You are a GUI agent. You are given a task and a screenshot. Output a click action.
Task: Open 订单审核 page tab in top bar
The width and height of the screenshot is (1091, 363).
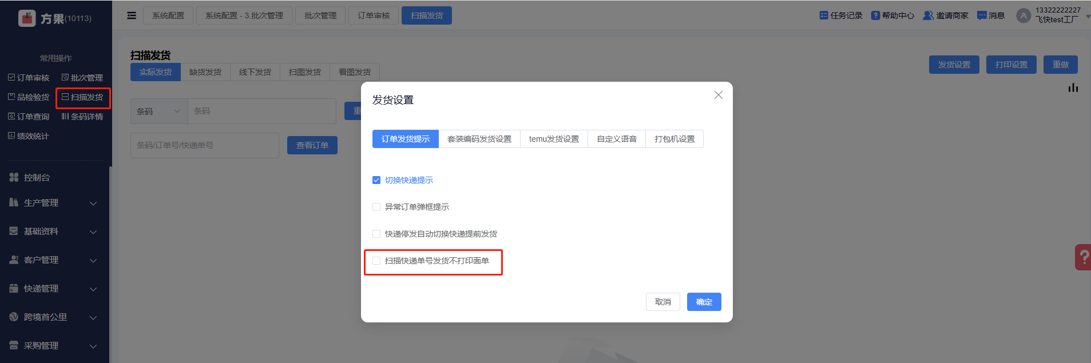[x=374, y=15]
